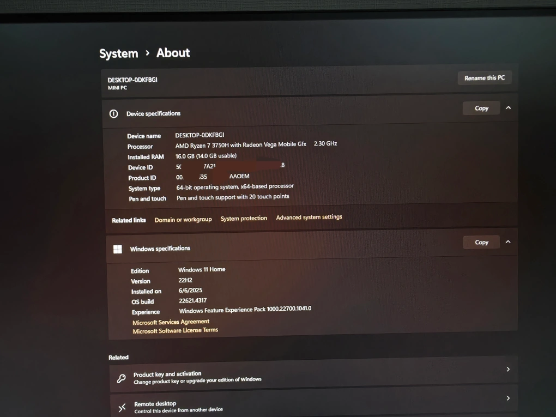Screen dimensions: 556x417
Task: Open Microsoft Software License Terms link
Action: [175, 330]
